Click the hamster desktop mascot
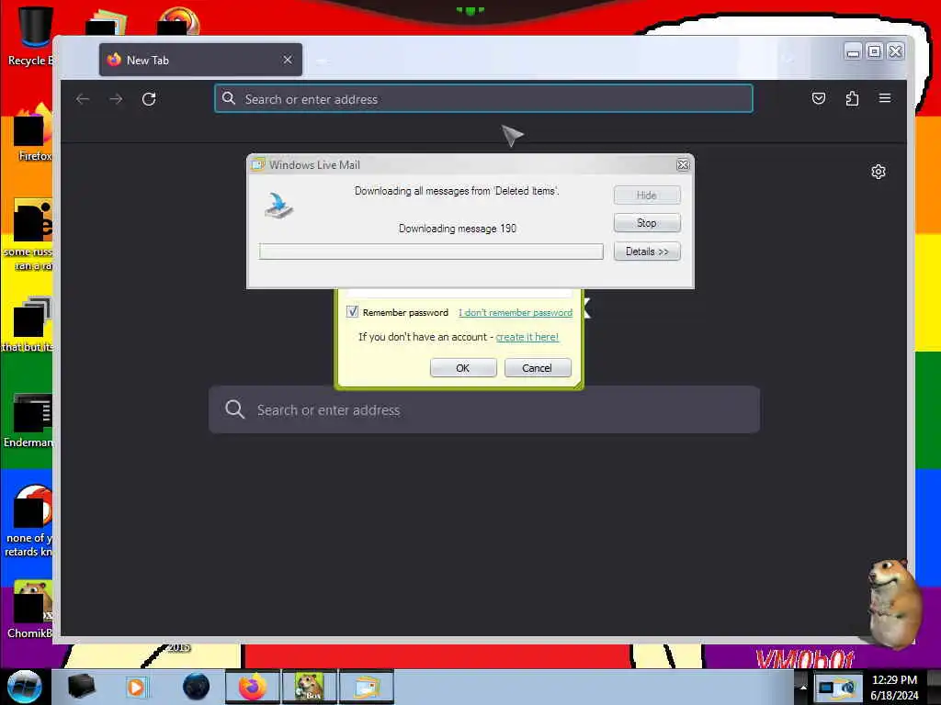941x705 pixels. (x=893, y=602)
